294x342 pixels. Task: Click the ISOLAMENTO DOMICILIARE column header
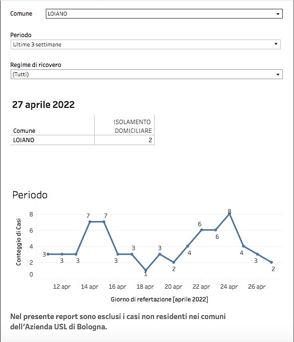click(x=133, y=126)
